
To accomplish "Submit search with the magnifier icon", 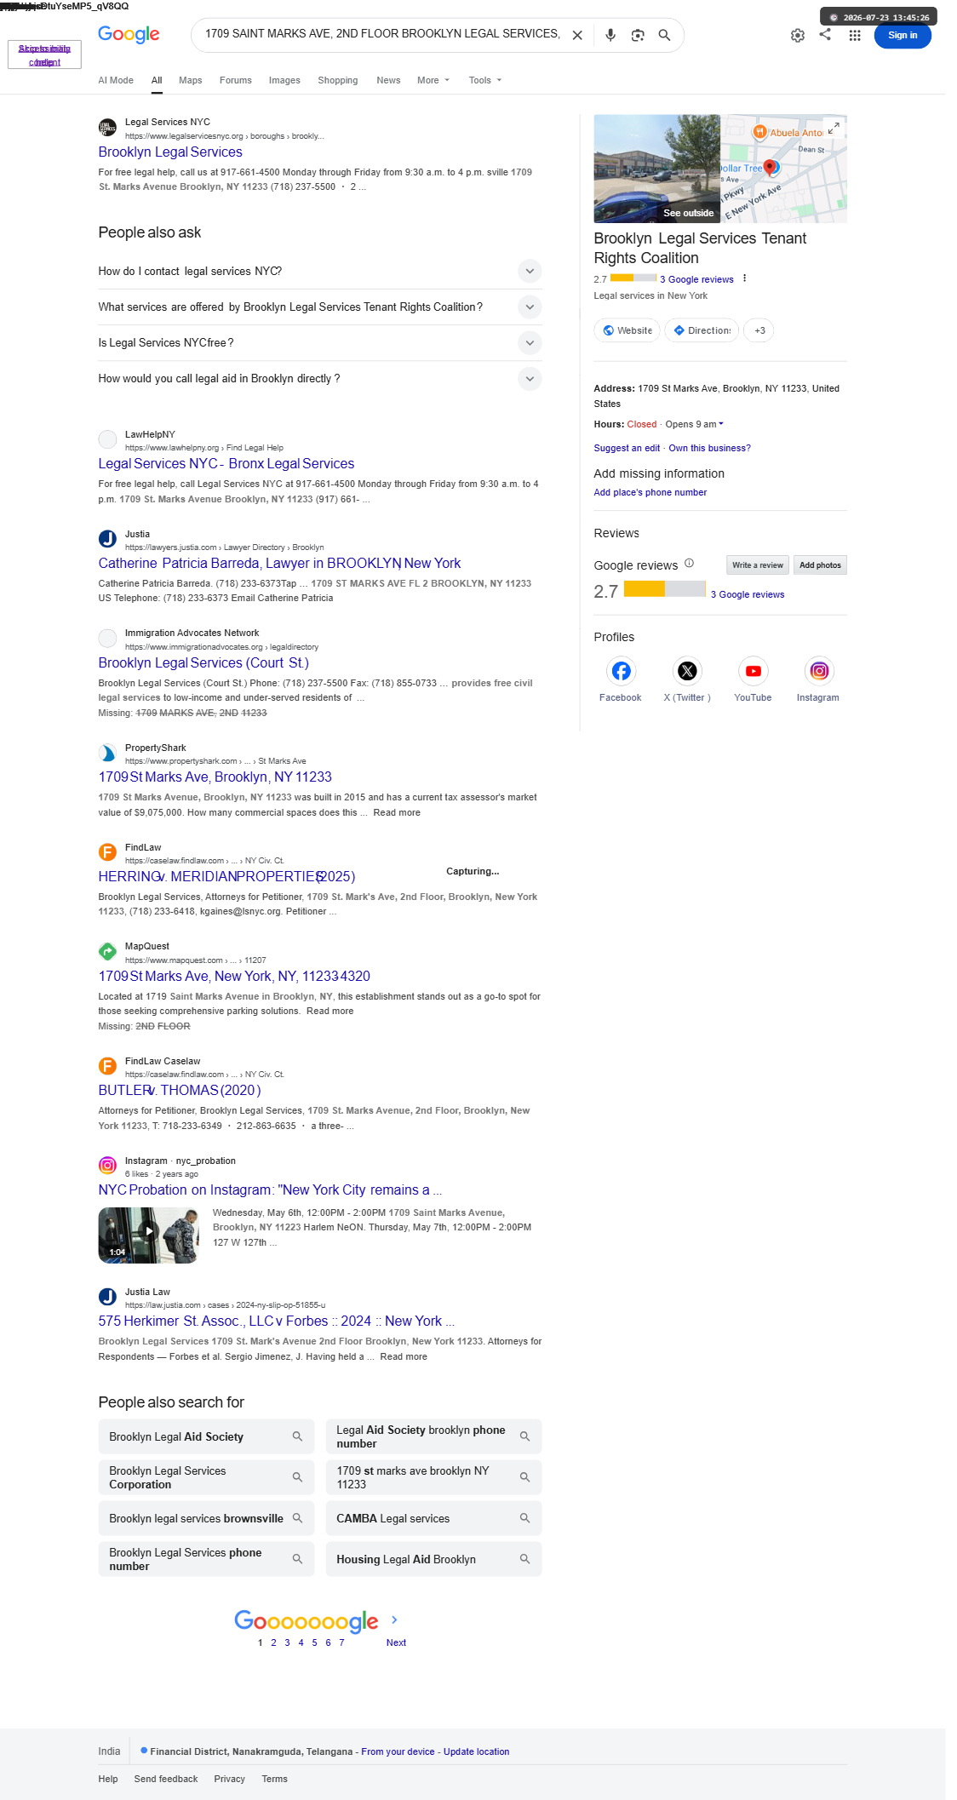I will 664,35.
